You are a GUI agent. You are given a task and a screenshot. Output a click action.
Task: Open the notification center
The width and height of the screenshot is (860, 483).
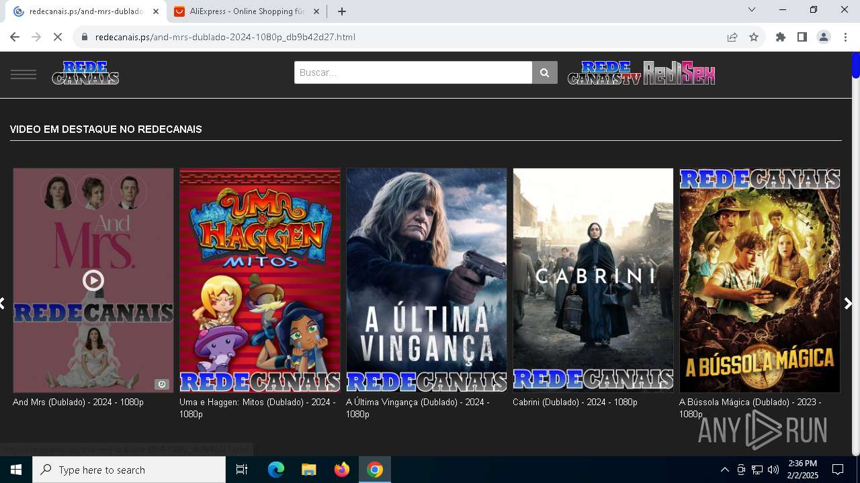pyautogui.click(x=838, y=470)
